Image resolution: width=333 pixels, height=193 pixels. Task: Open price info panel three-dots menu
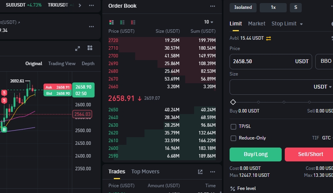pyautogui.click(x=91, y=27)
